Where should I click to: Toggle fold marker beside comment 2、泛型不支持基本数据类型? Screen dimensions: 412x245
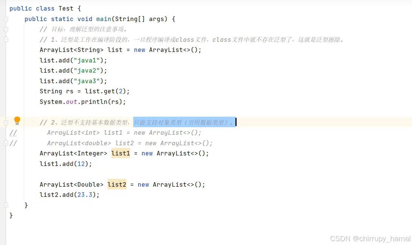coord(6,122)
